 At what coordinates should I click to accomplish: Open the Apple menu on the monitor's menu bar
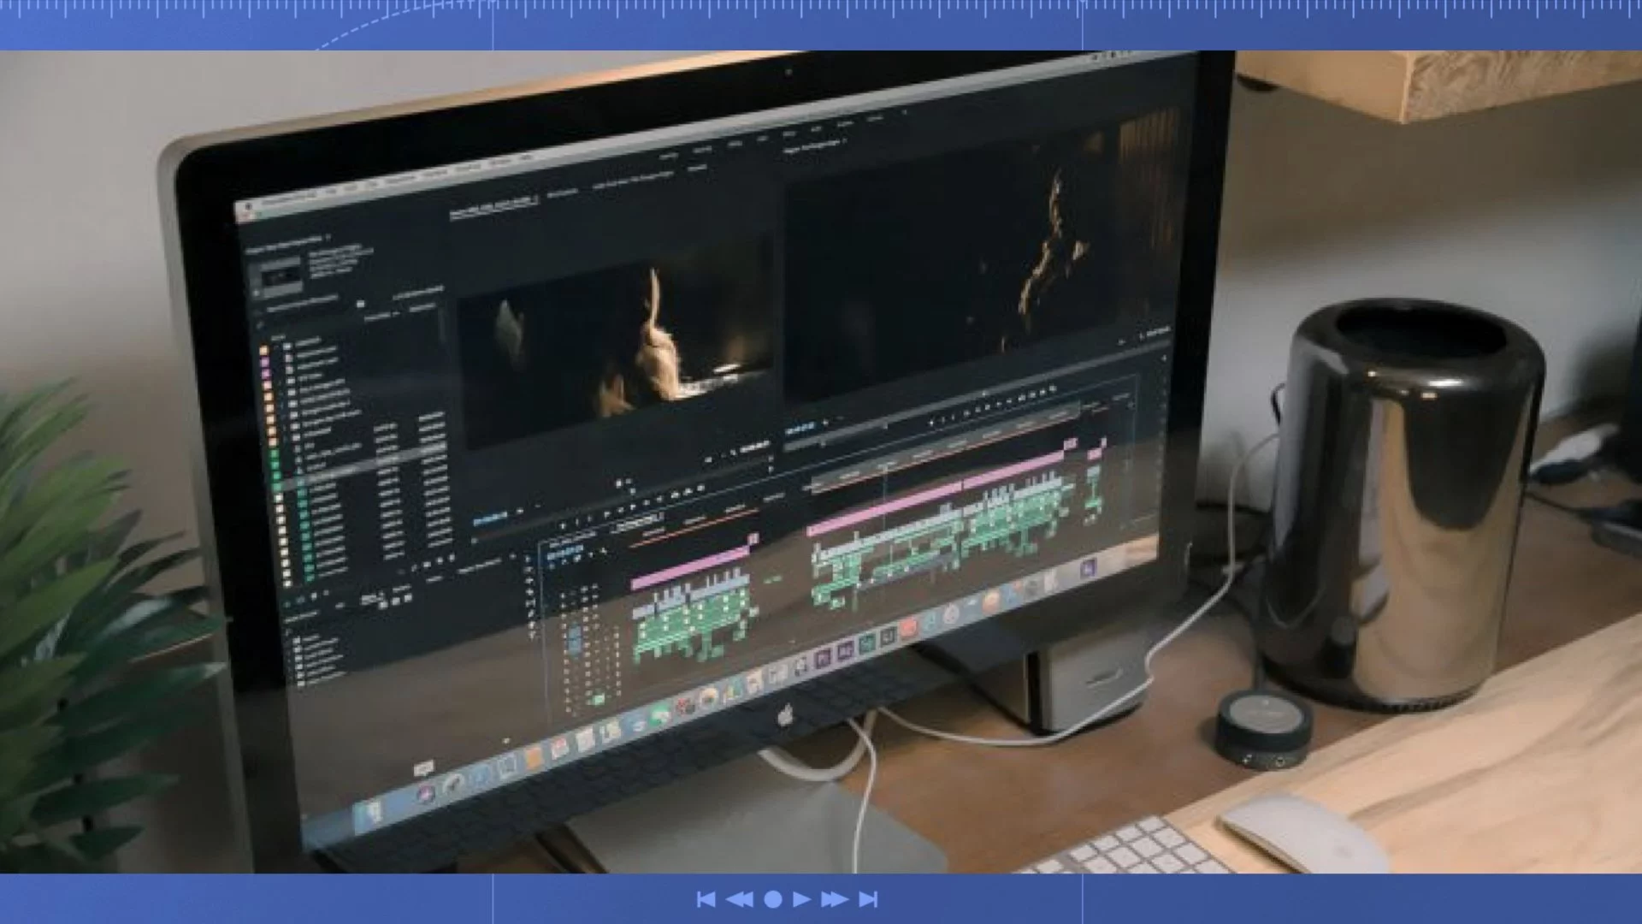(249, 208)
